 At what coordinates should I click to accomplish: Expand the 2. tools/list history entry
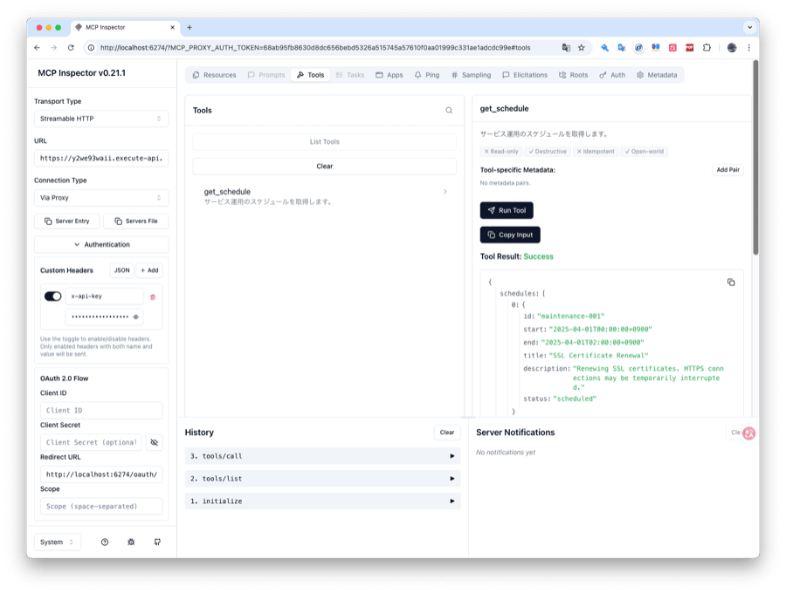point(322,479)
